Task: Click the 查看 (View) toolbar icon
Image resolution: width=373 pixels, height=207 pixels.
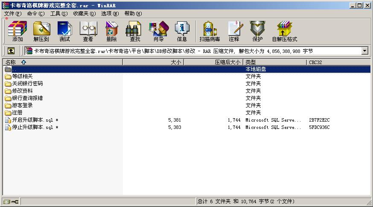Action: 88,32
